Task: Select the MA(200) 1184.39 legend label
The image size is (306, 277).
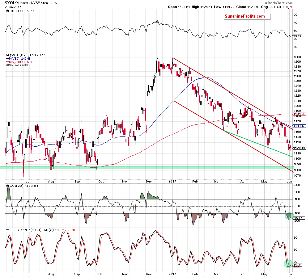Action: pos(20,62)
